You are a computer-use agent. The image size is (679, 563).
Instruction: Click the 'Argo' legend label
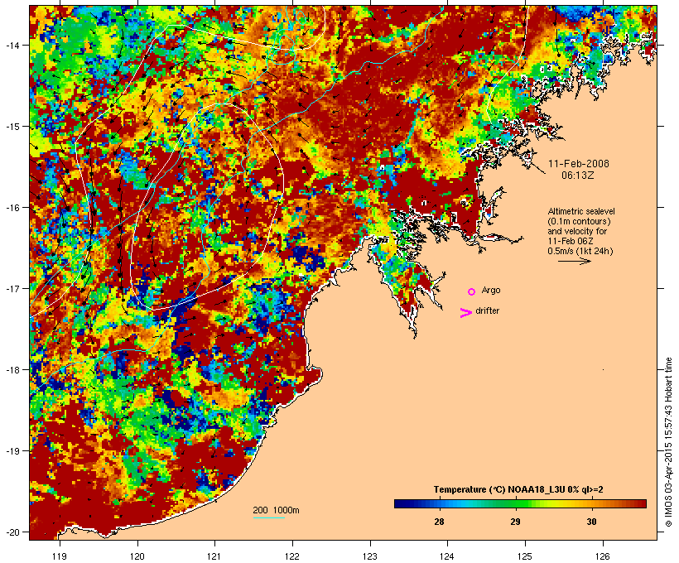[x=491, y=290]
